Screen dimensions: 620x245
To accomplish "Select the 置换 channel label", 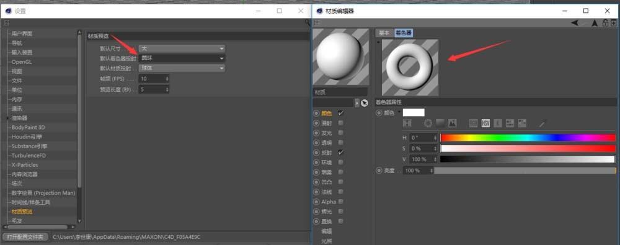I will click(x=327, y=221).
